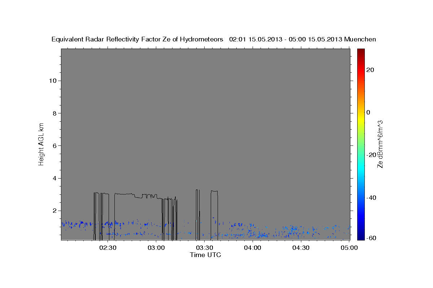Click the height axis label 10
Screen dimensions: 433x288
pos(53,81)
